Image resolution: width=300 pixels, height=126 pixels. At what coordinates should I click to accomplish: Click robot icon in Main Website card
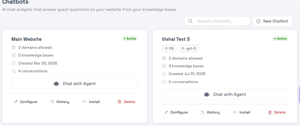pyautogui.click(x=56, y=84)
